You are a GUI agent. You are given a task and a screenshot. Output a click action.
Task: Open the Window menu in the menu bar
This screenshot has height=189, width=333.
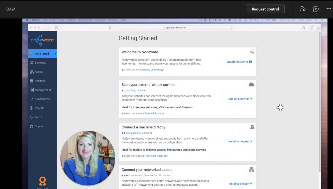113,20
